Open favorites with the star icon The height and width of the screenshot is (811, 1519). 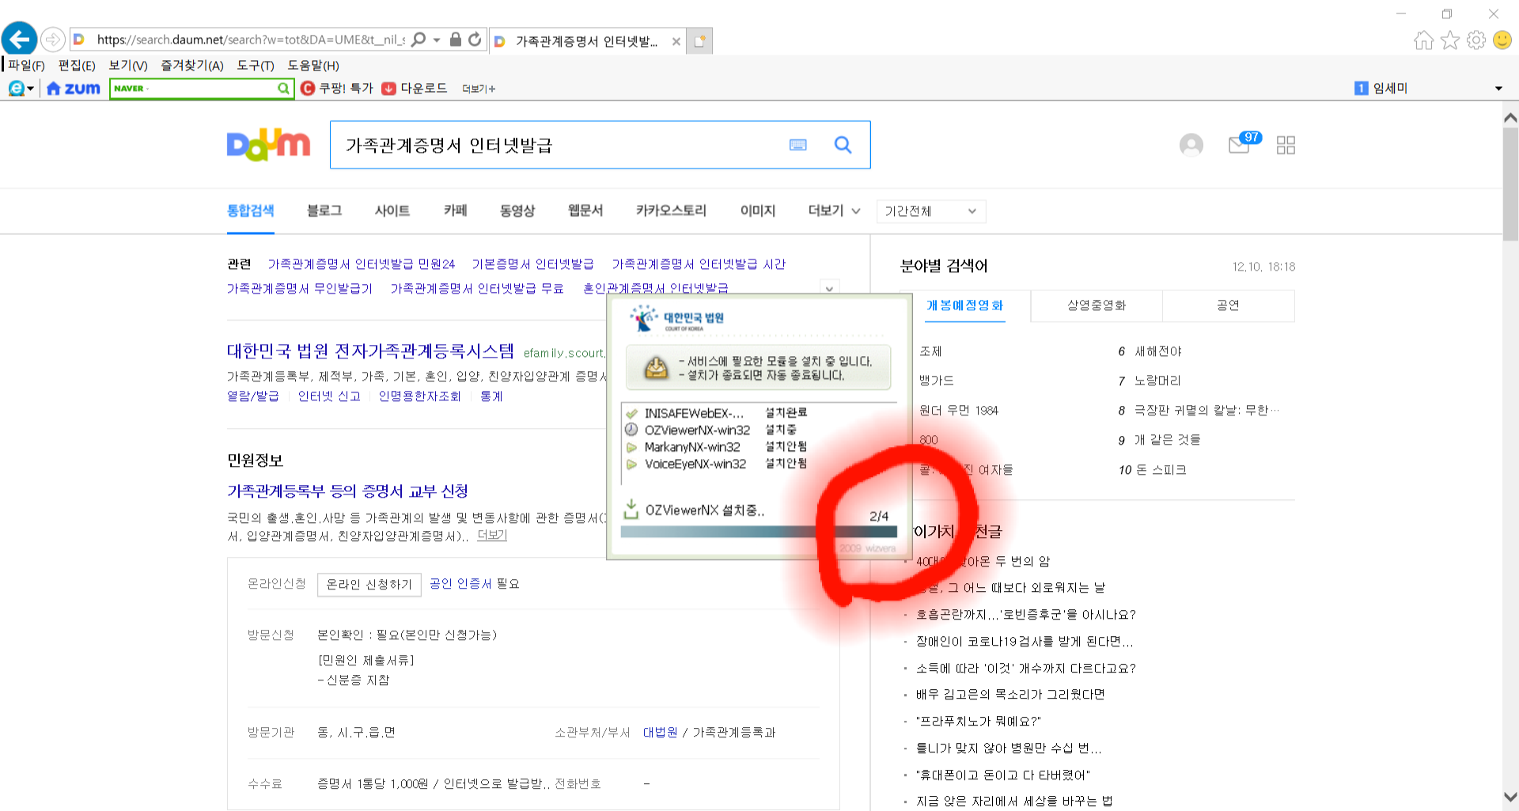pos(1449,40)
